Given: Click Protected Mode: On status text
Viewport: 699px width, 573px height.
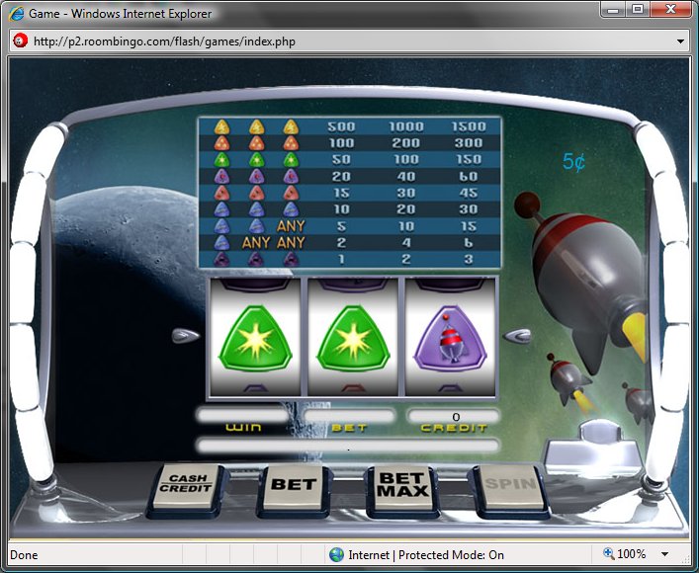Looking at the screenshot, I should [451, 555].
